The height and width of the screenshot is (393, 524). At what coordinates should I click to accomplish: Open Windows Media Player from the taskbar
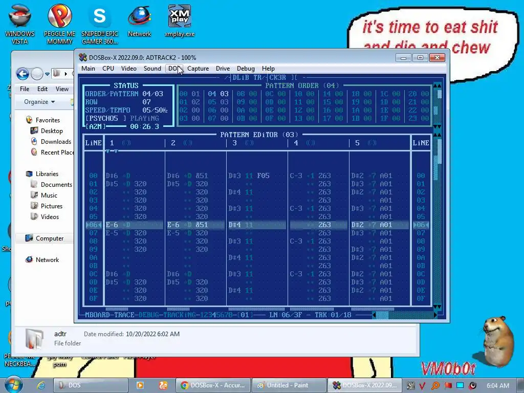(140, 385)
